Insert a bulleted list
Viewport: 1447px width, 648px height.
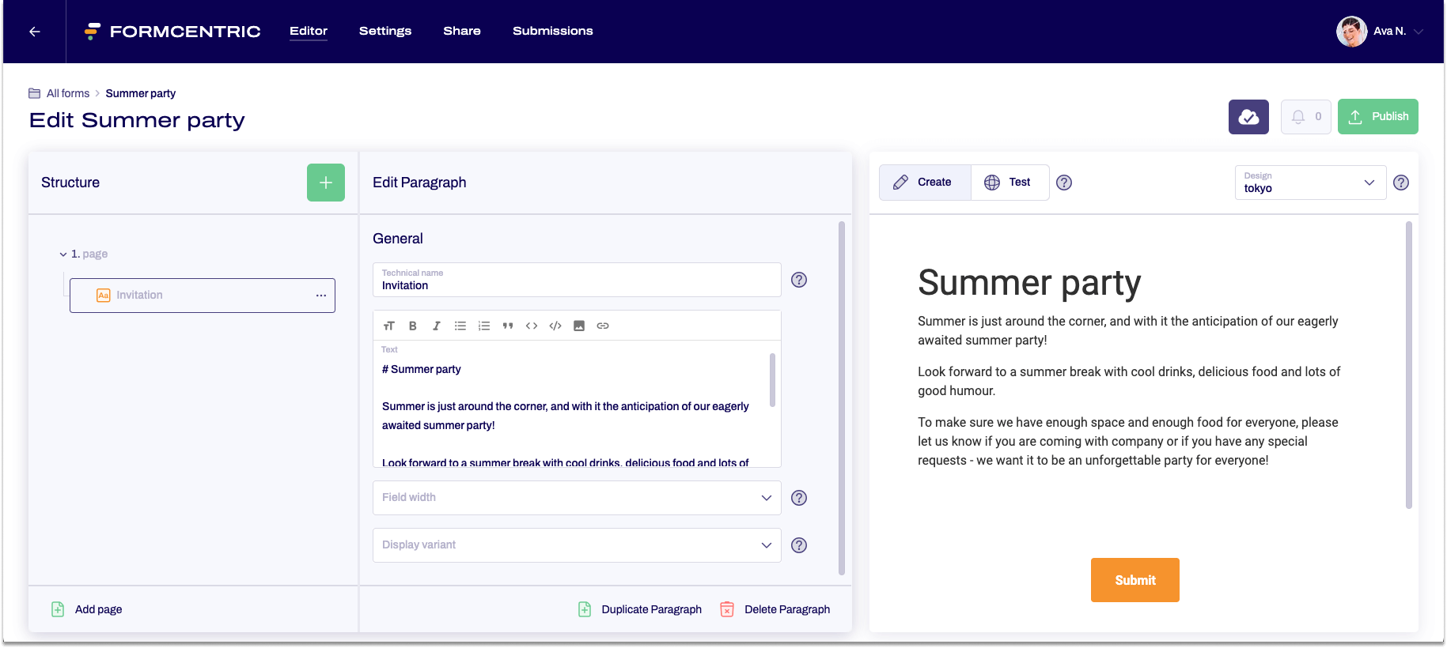coord(460,326)
